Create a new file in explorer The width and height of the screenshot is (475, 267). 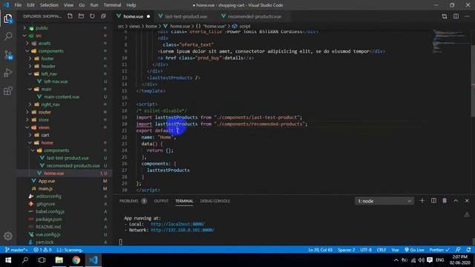pos(70,16)
